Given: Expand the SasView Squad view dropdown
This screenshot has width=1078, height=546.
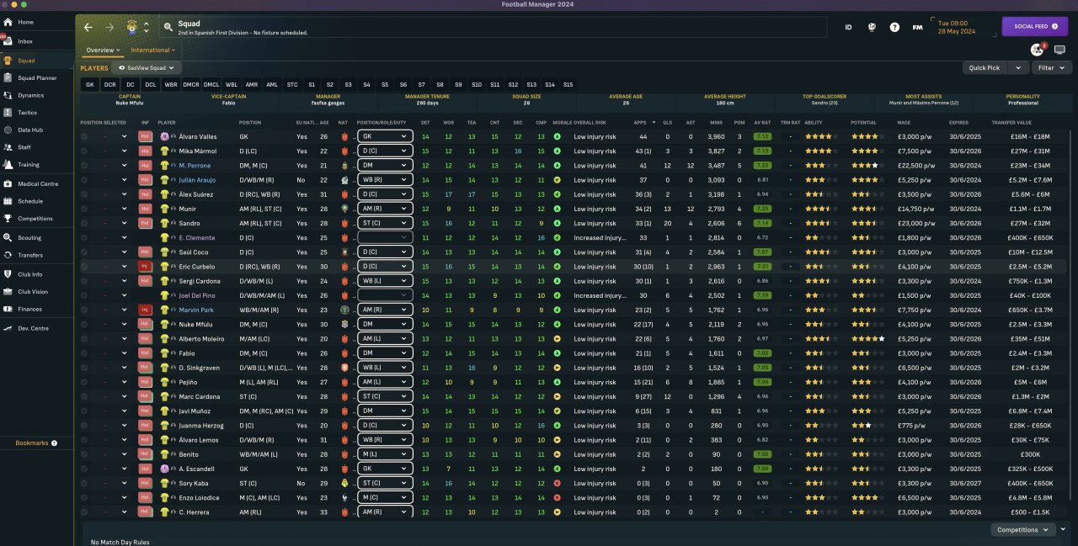Looking at the screenshot, I should (147, 68).
